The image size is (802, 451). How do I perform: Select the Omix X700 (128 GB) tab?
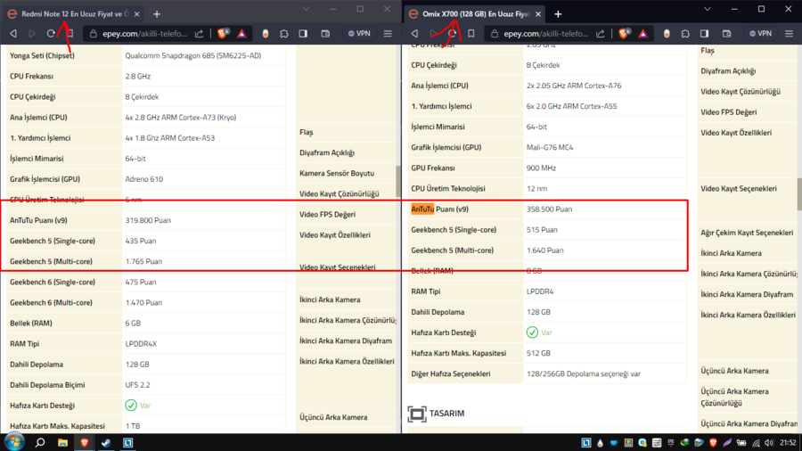point(476,14)
